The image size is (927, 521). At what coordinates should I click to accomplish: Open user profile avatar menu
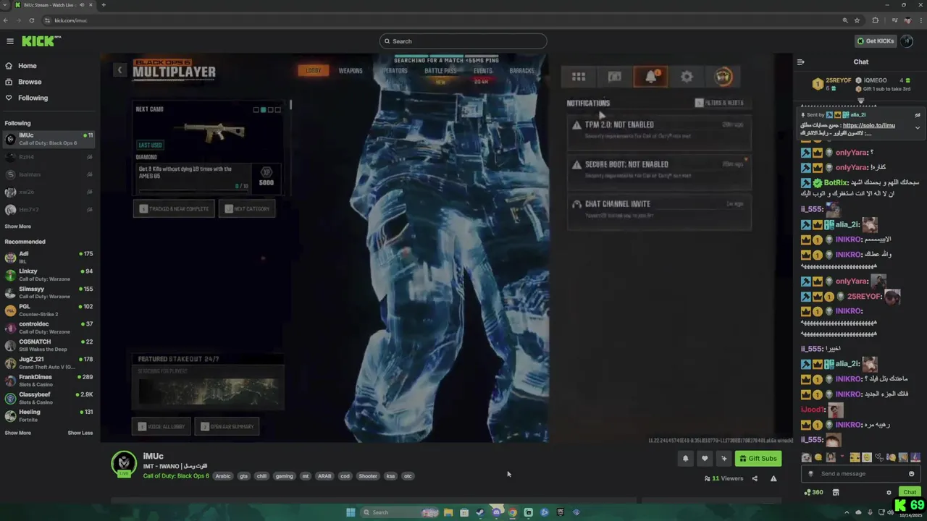[907, 41]
